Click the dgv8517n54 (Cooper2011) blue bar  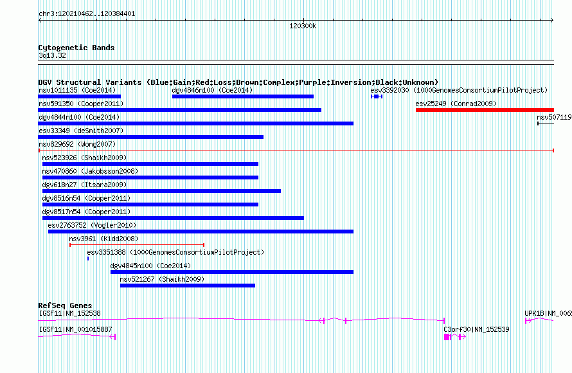[173, 218]
